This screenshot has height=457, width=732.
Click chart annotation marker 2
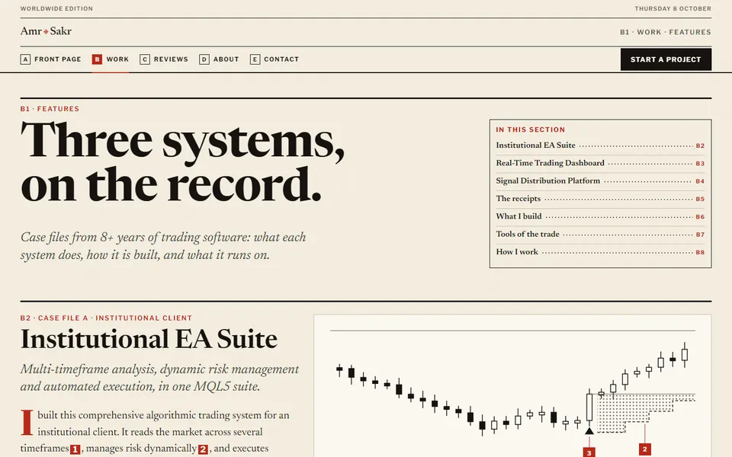click(x=645, y=449)
